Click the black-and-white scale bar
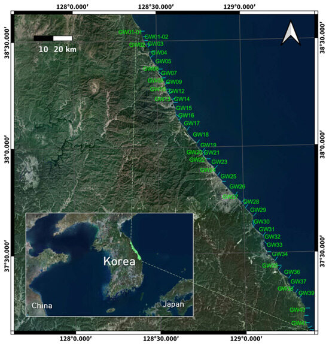Viewport: 329px width, 344px height. 53,38
